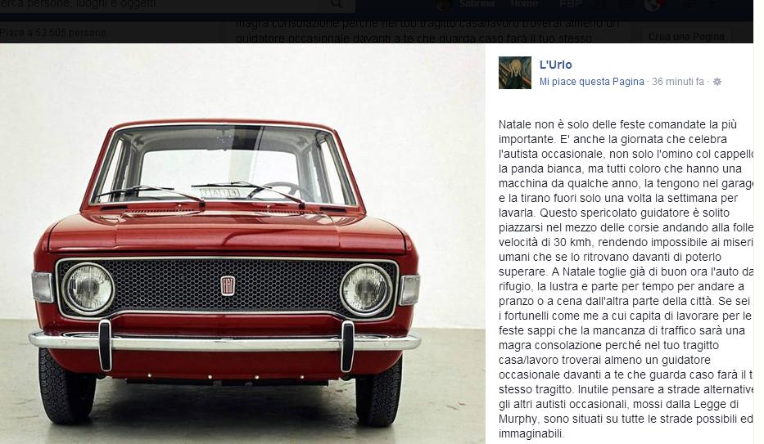
Task: Open the friend requests icon
Action: pyautogui.click(x=601, y=4)
